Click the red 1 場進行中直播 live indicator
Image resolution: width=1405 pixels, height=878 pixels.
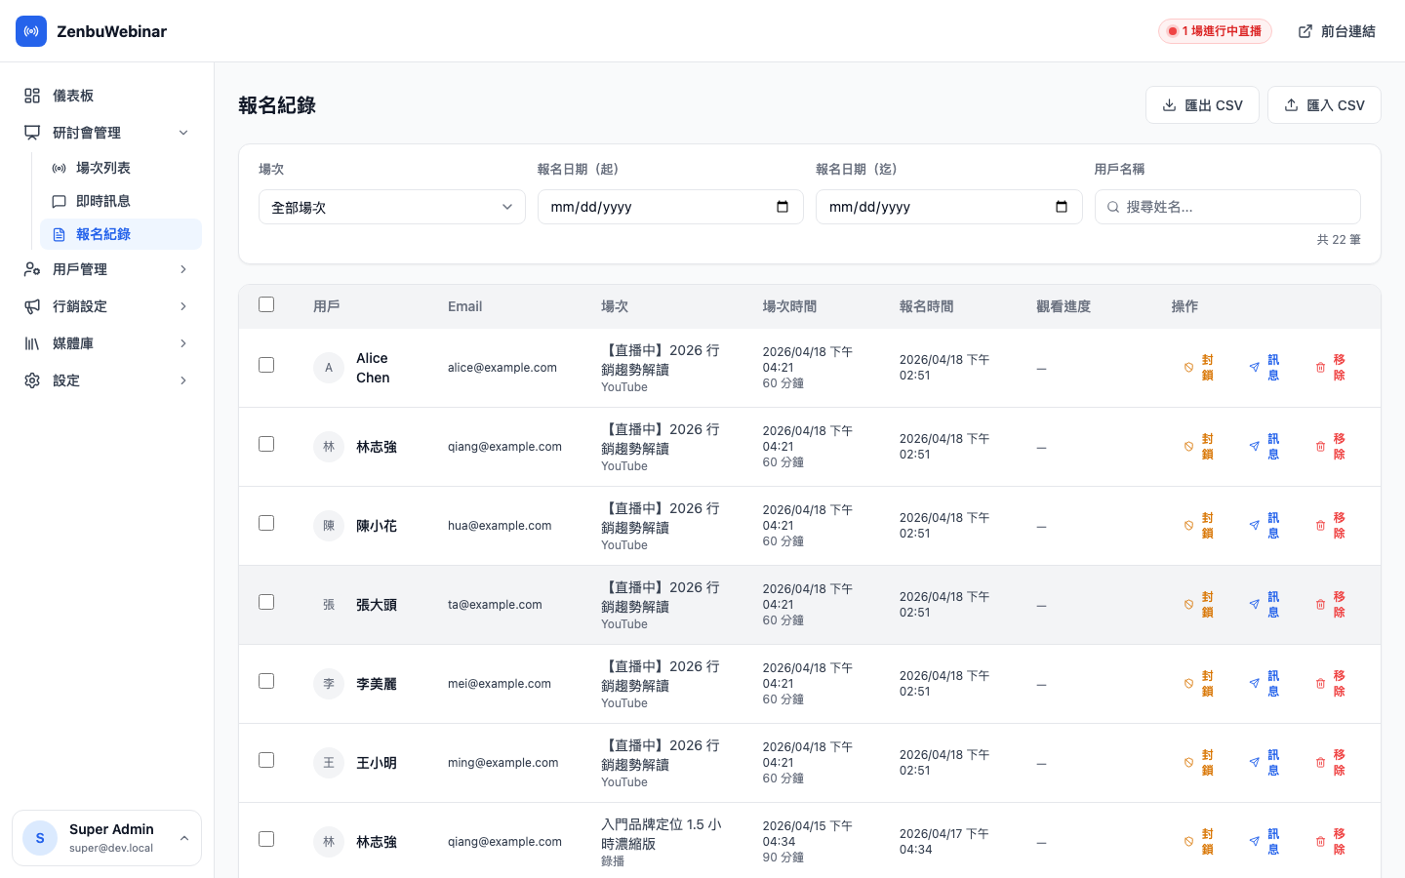pos(1215,30)
